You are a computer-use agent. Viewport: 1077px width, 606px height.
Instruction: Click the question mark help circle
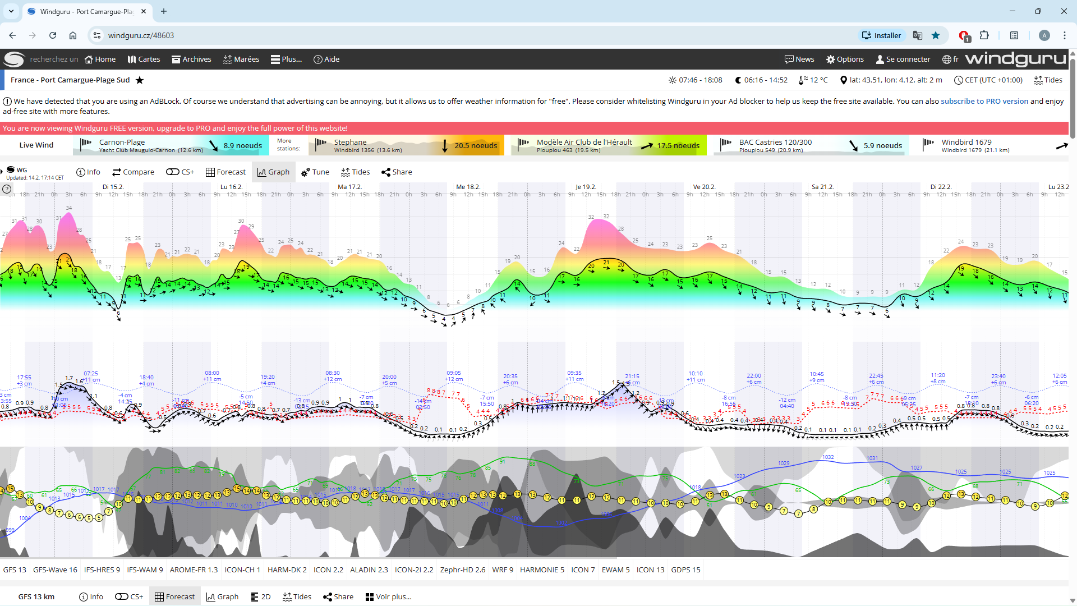click(x=7, y=189)
